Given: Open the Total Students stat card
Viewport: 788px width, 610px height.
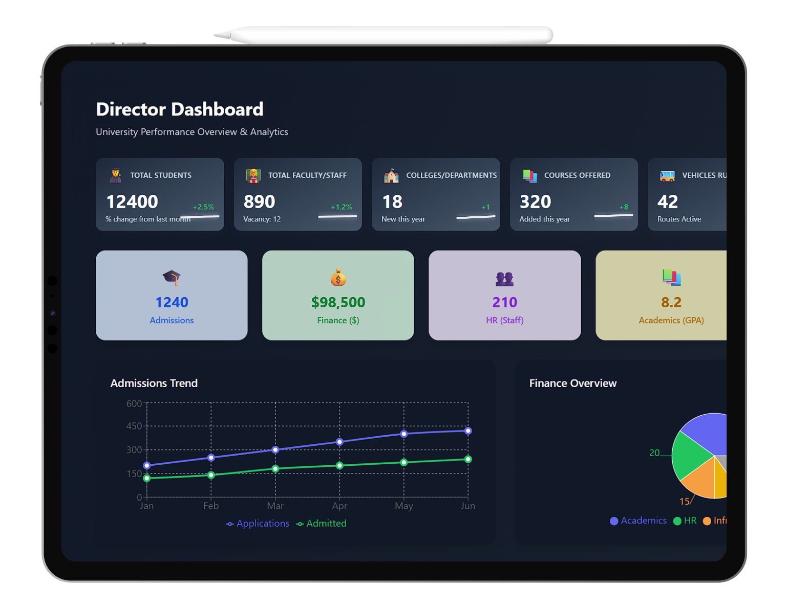Looking at the screenshot, I should [160, 194].
